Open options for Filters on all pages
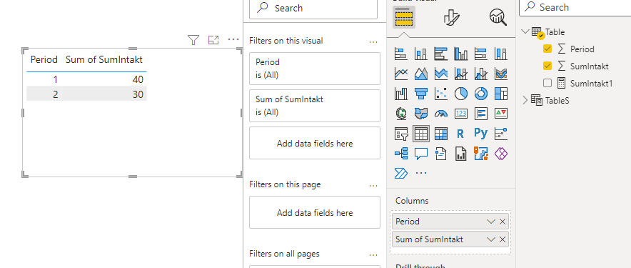 373,254
